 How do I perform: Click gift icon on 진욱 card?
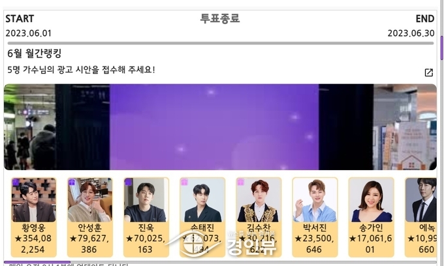(x=128, y=182)
